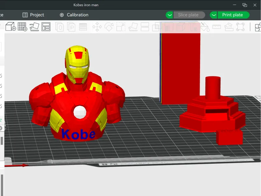The height and width of the screenshot is (196, 261).
Task: Select the small red nameplate block
Action: tap(229, 137)
